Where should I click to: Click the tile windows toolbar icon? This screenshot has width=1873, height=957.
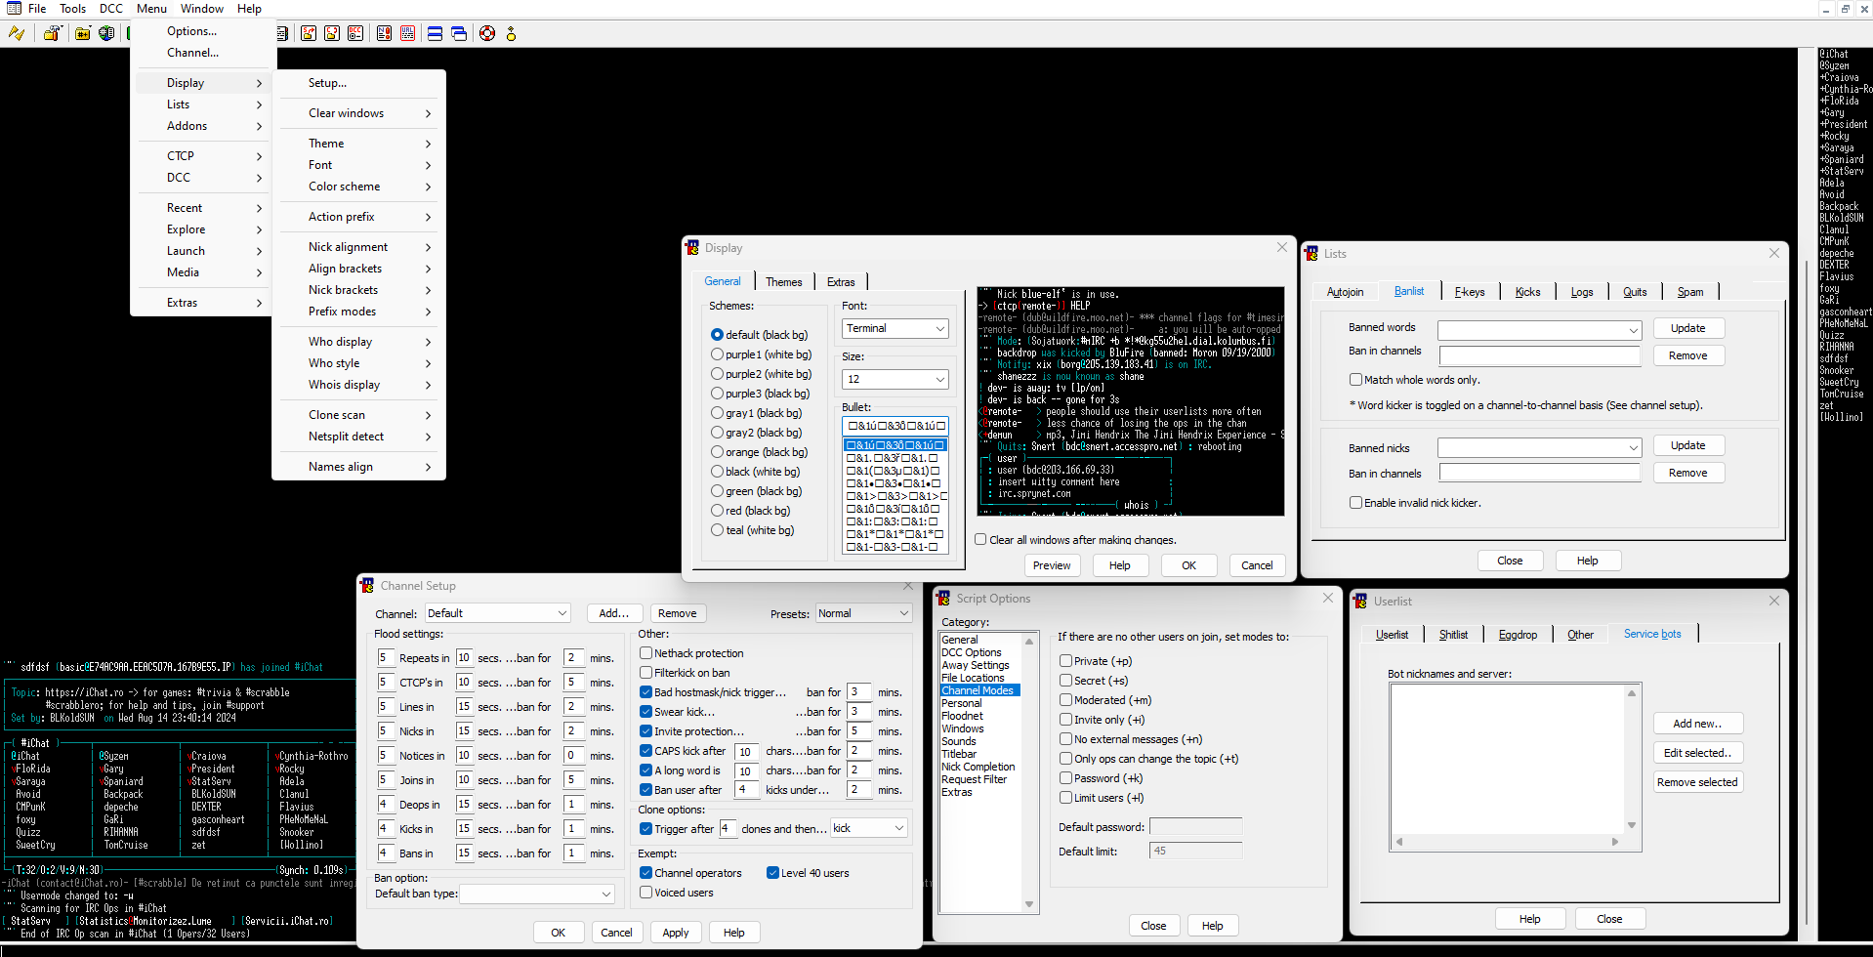click(436, 33)
